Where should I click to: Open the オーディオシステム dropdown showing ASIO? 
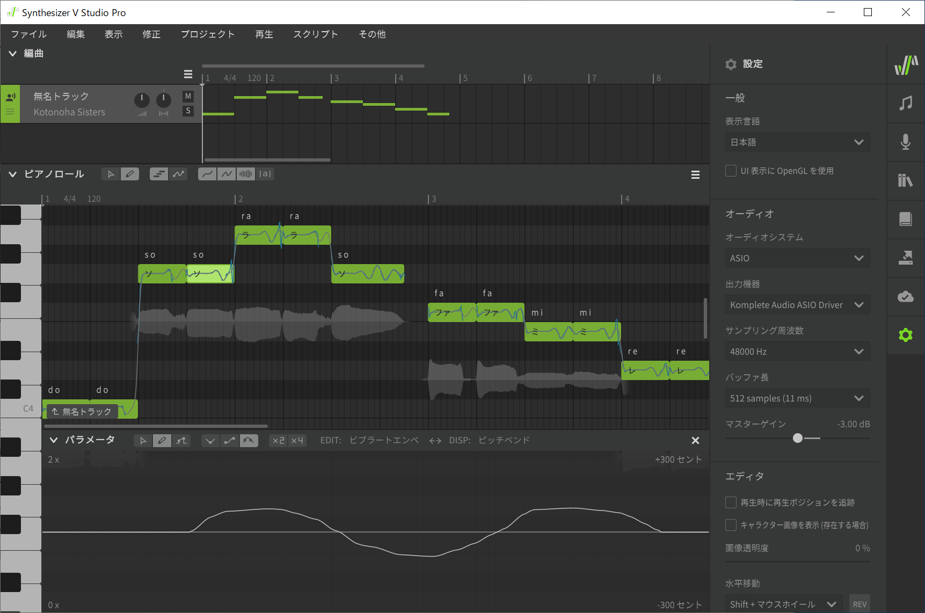(x=797, y=258)
